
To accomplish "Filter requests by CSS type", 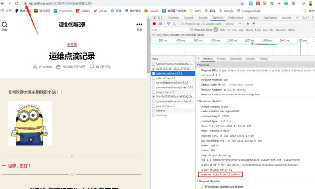I will (x=234, y=30).
